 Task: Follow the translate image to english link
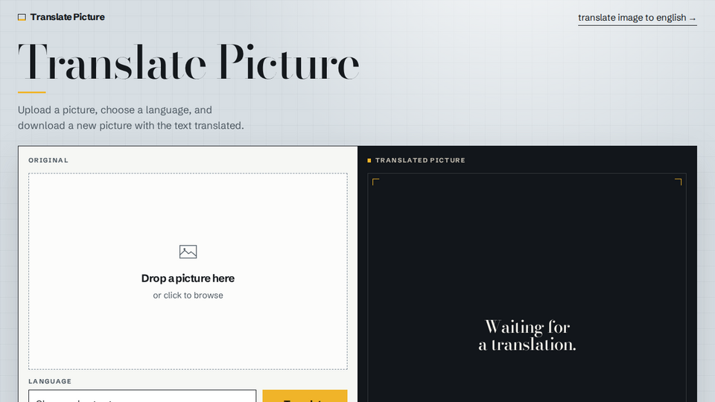point(637,18)
